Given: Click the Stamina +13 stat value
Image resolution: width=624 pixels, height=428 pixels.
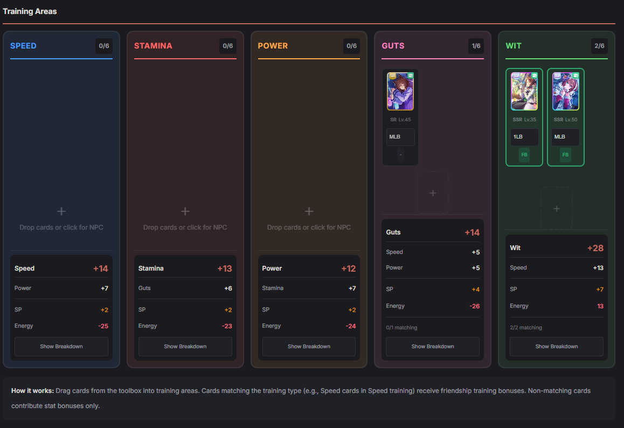Looking at the screenshot, I should pyautogui.click(x=225, y=269).
